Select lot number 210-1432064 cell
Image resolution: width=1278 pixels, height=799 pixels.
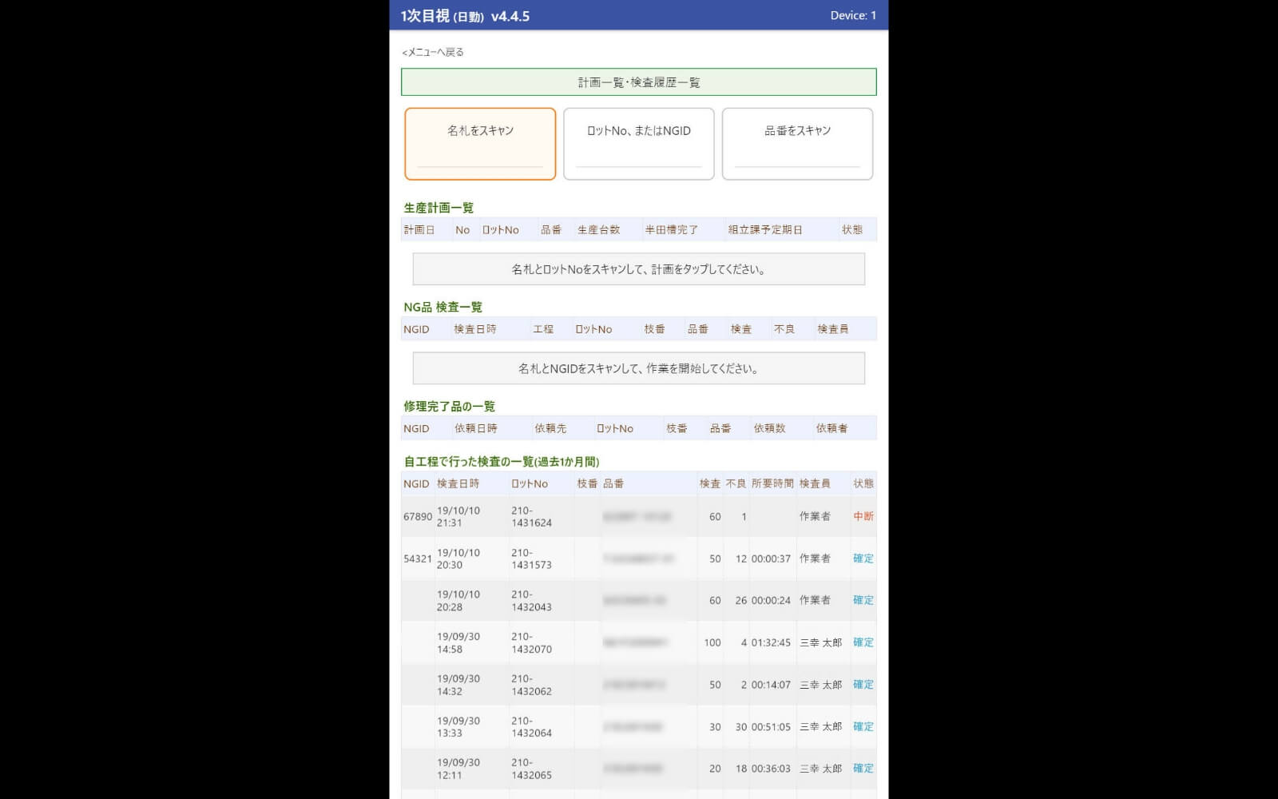(x=531, y=727)
